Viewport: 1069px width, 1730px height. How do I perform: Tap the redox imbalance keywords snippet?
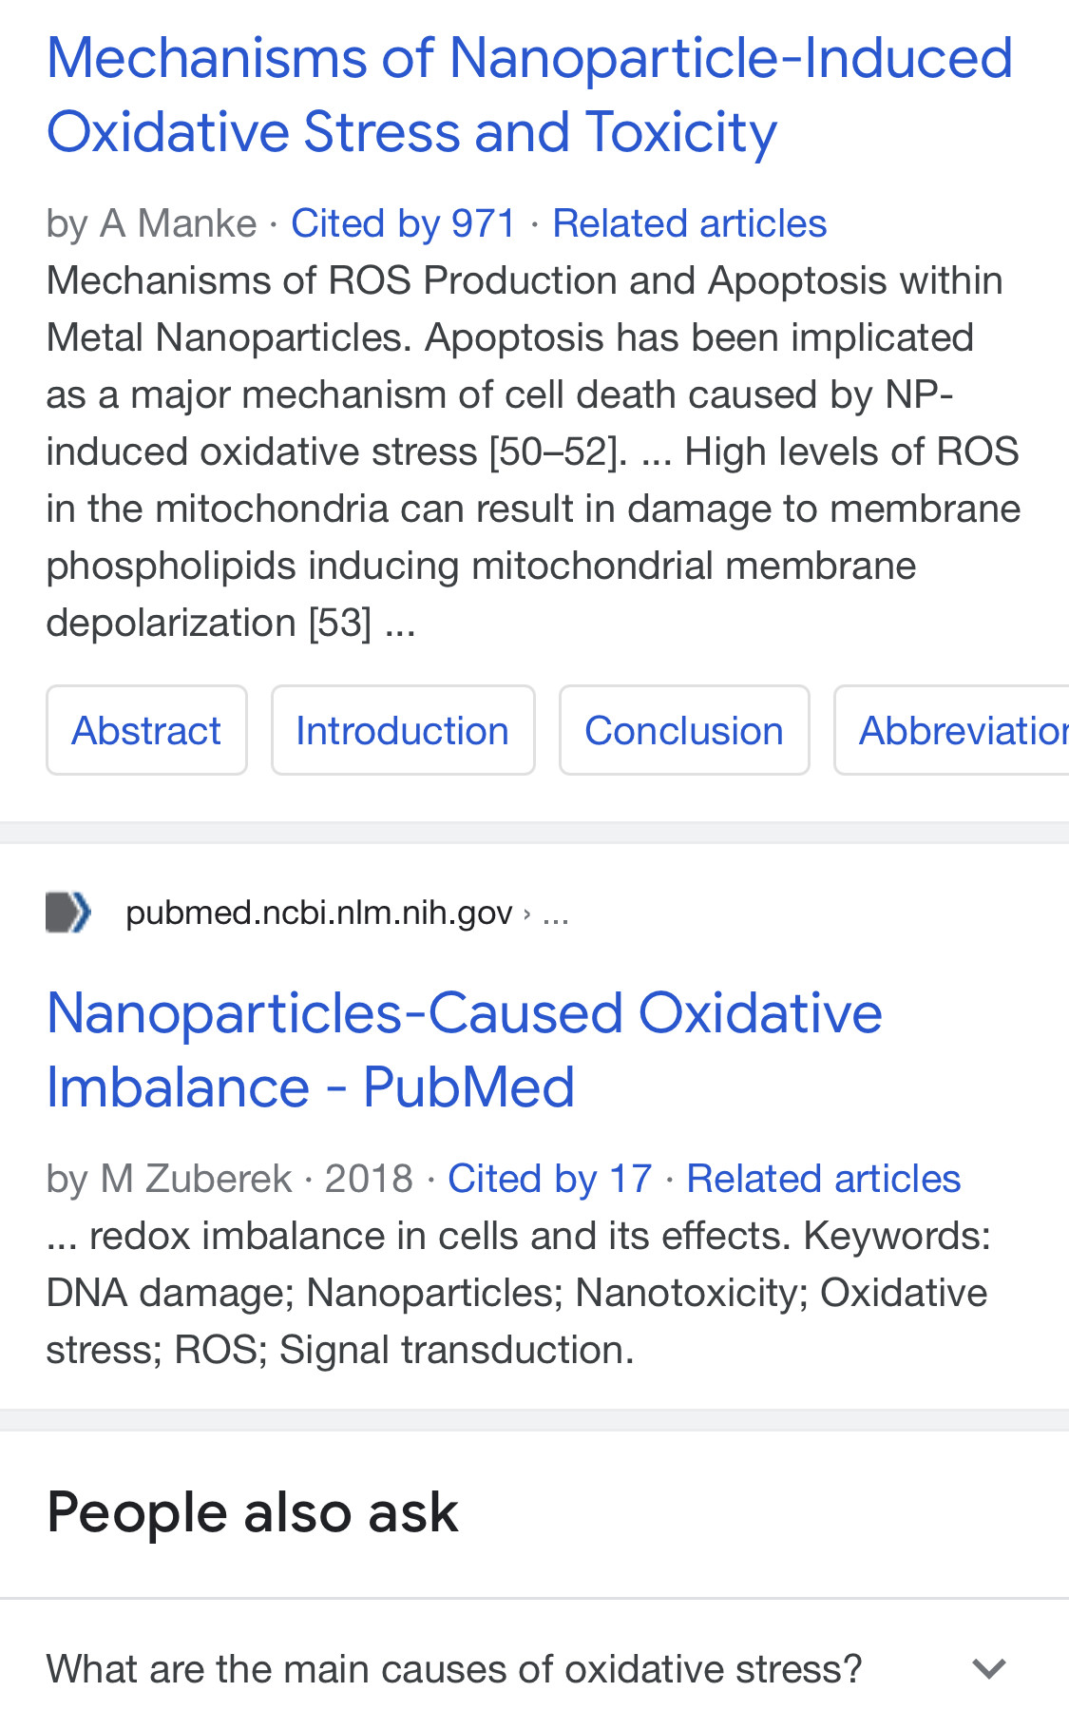click(518, 1293)
